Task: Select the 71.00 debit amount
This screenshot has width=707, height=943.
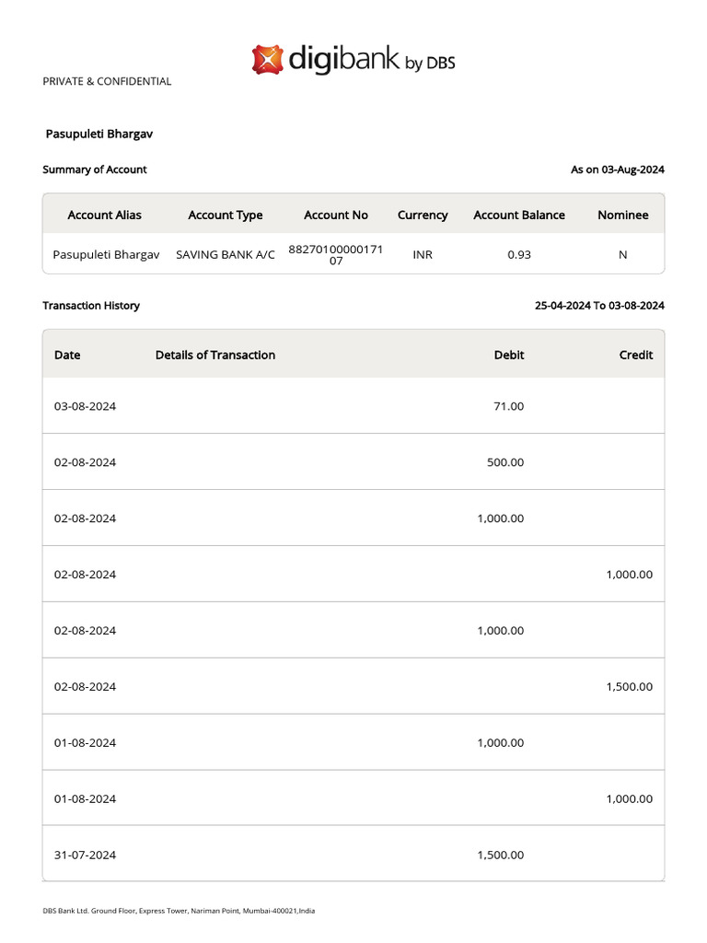Action: [x=509, y=405]
